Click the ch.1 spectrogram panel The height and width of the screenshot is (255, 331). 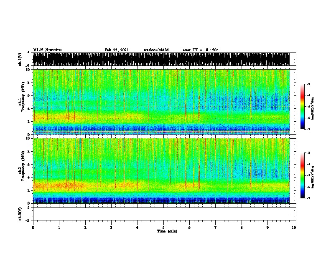pyautogui.click(x=161, y=102)
